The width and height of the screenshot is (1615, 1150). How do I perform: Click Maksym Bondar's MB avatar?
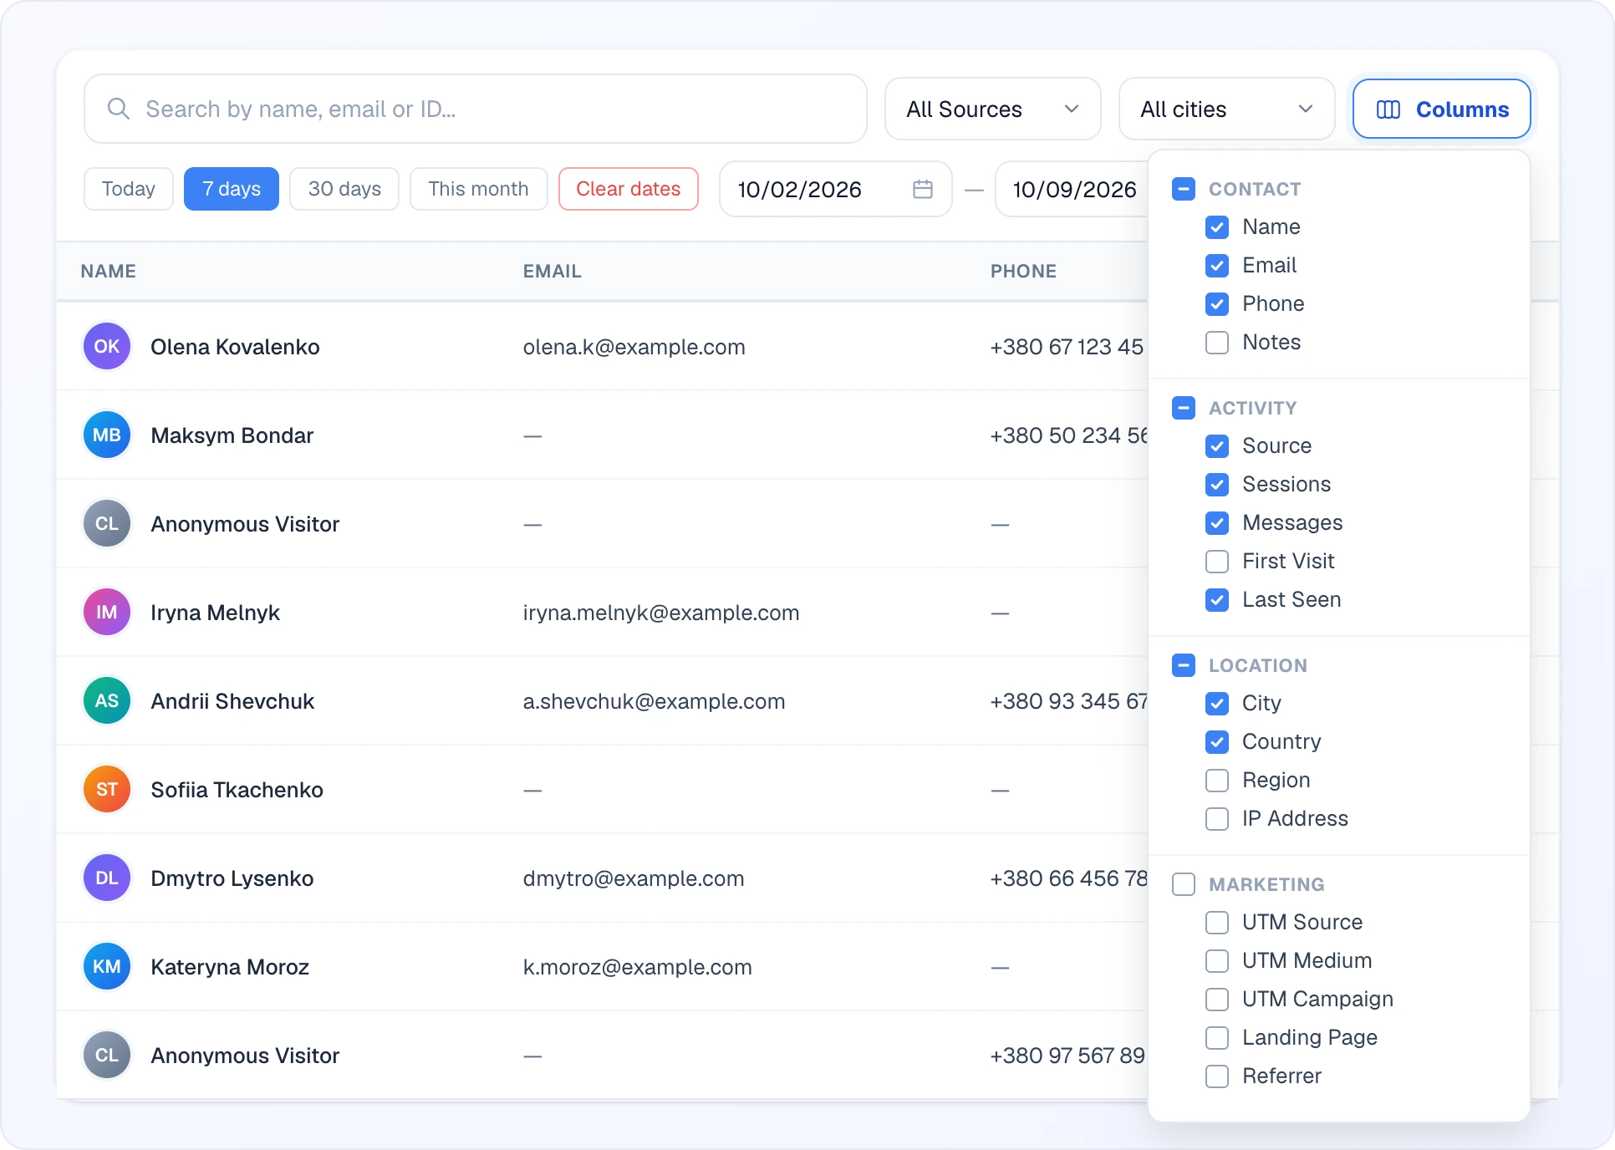pyautogui.click(x=107, y=435)
